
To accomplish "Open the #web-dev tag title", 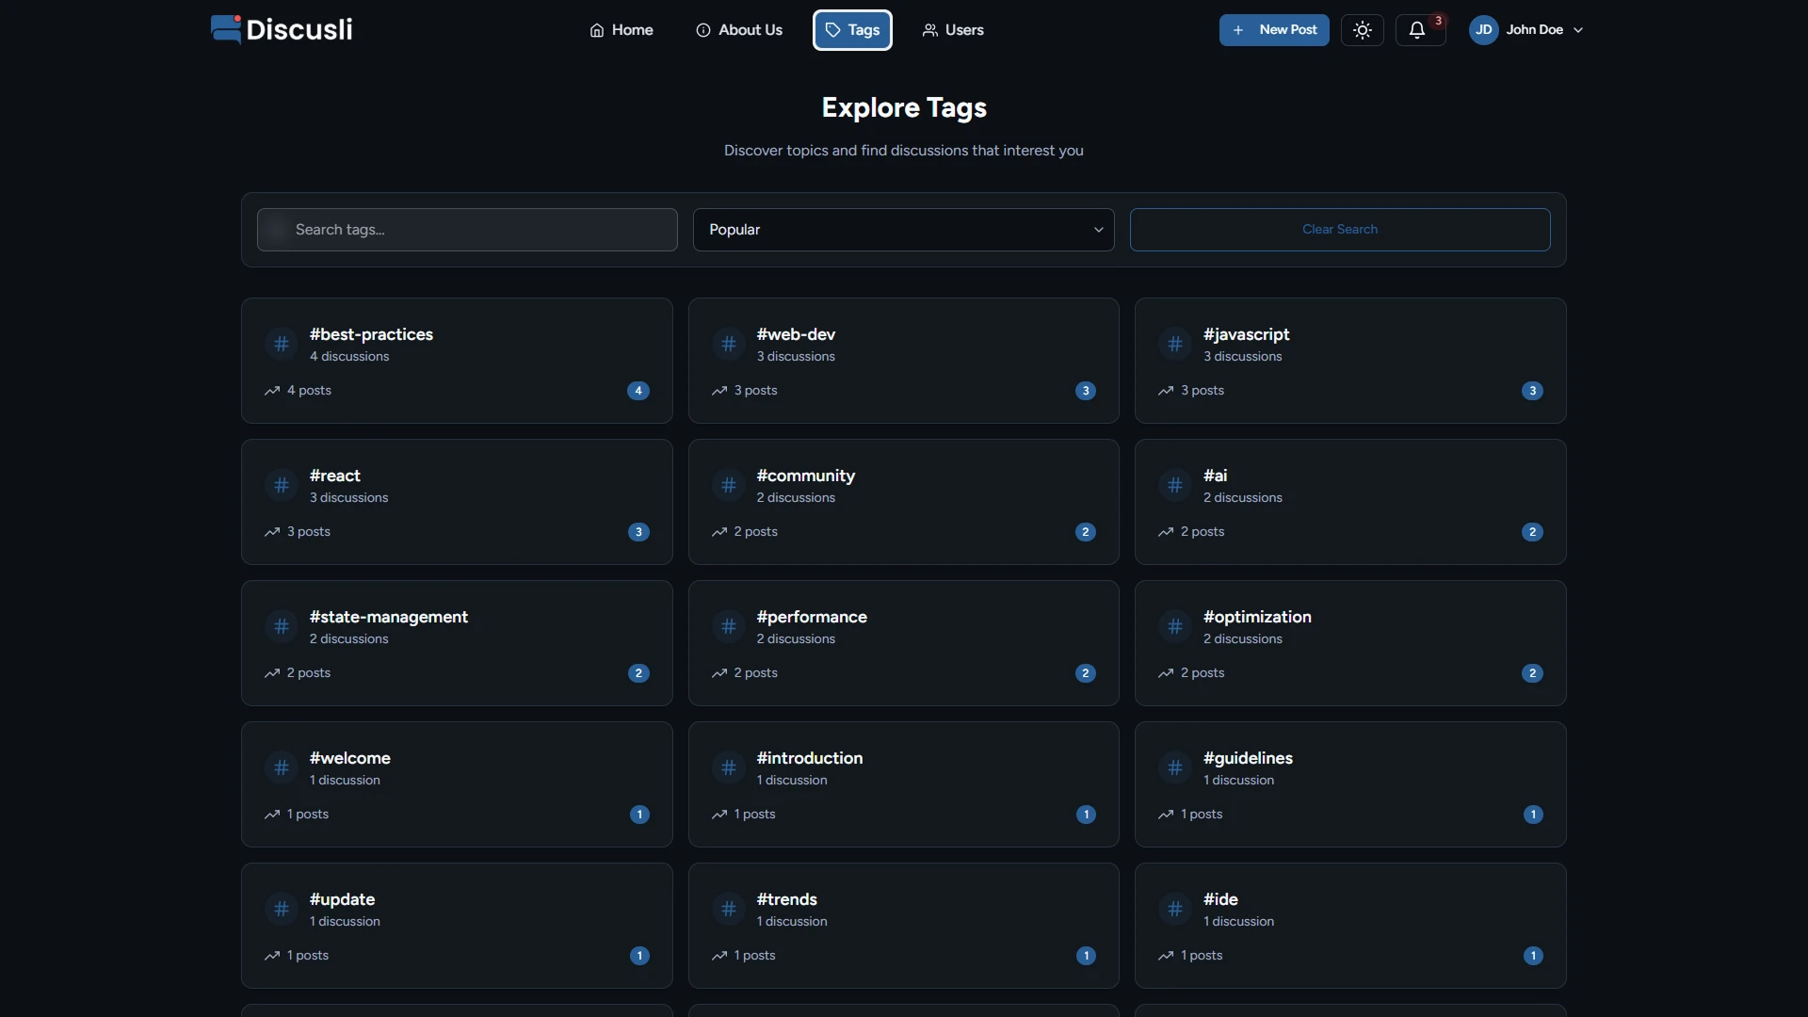I will pos(796,334).
